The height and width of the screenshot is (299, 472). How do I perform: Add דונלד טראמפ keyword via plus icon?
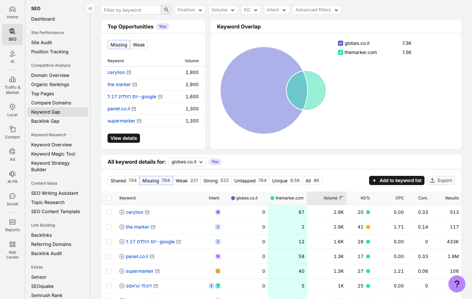122,286
